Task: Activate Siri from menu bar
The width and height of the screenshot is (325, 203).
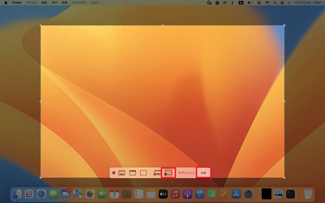Action: (289, 3)
